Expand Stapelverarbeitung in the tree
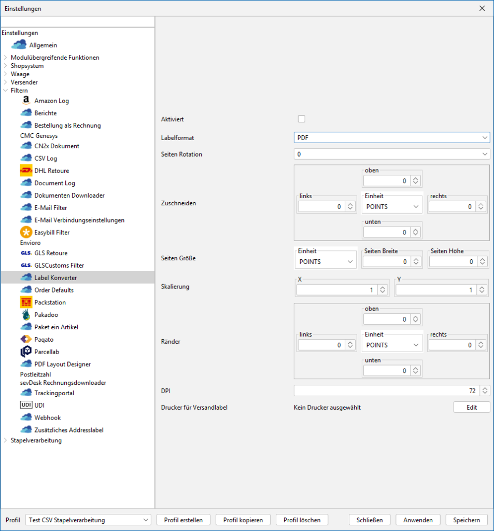This screenshot has height=531, width=494. [x=6, y=441]
